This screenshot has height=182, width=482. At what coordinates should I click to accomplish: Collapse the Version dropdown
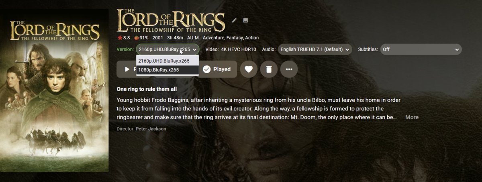[167, 49]
